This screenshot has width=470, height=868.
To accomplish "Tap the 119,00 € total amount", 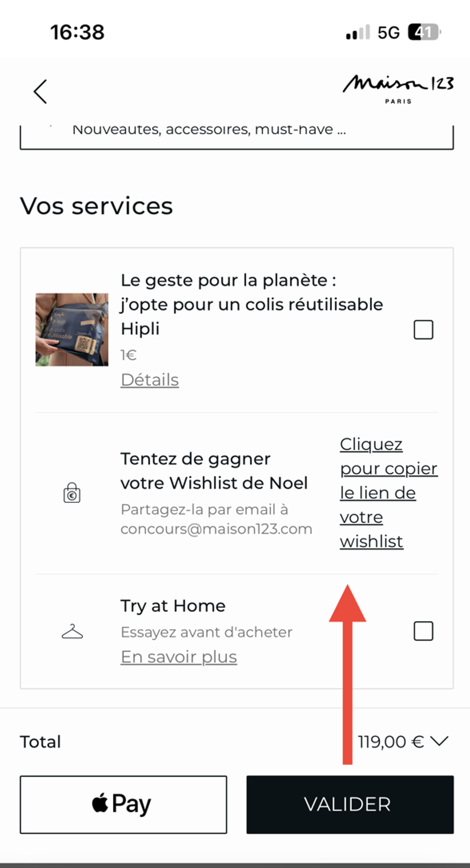I will click(x=391, y=742).
